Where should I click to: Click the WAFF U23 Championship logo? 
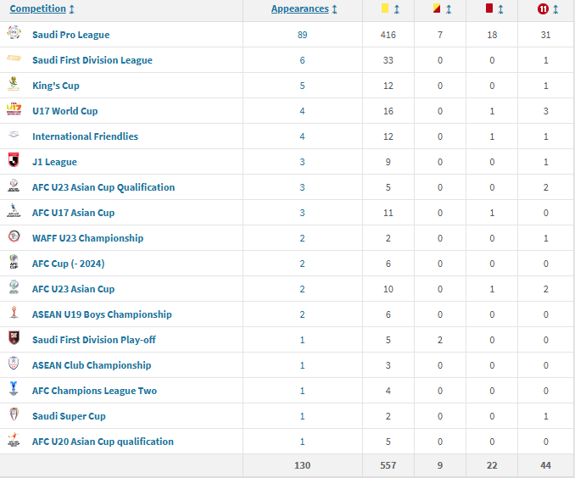pyautogui.click(x=14, y=237)
